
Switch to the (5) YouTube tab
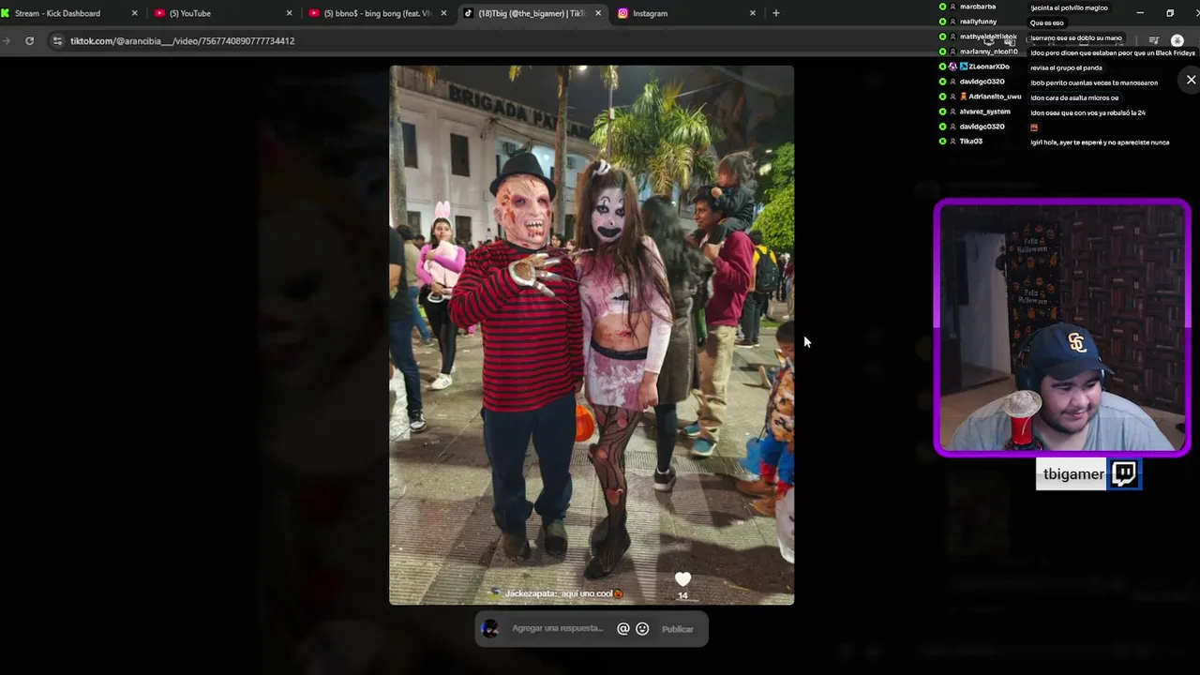[223, 13]
